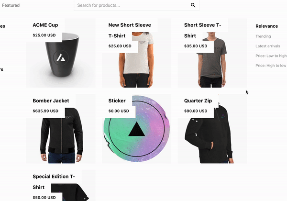This screenshot has width=287, height=201.
Task: Click the ACME Cup title label
Action: click(x=45, y=25)
